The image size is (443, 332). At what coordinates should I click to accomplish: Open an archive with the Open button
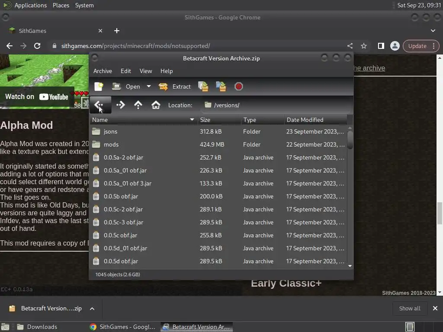point(126,86)
